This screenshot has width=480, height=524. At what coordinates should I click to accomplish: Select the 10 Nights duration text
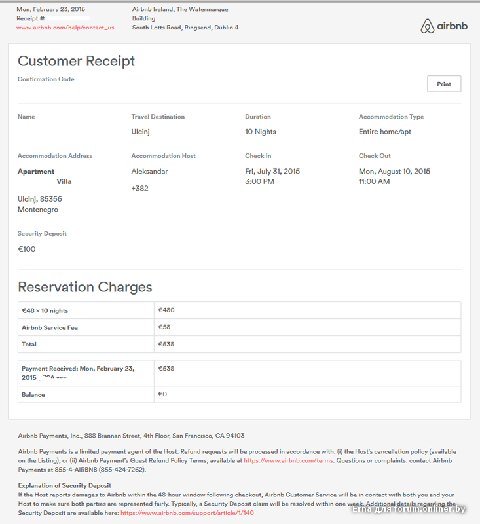261,132
